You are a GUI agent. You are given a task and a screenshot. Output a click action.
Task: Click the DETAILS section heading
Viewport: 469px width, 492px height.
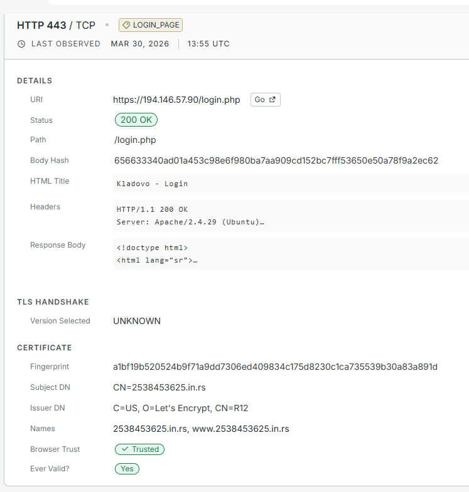point(35,81)
